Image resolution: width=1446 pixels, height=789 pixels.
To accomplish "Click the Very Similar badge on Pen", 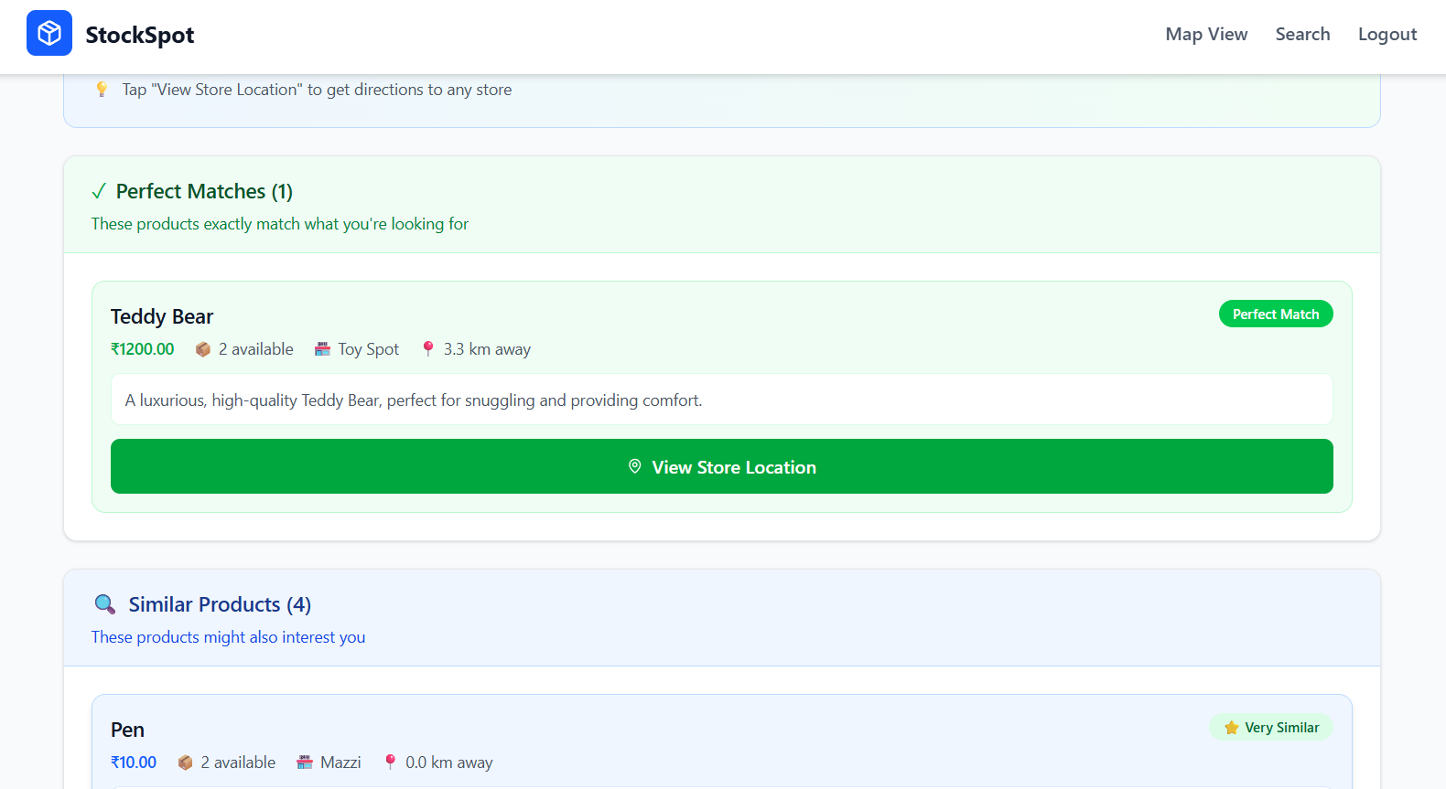I will point(1271,727).
